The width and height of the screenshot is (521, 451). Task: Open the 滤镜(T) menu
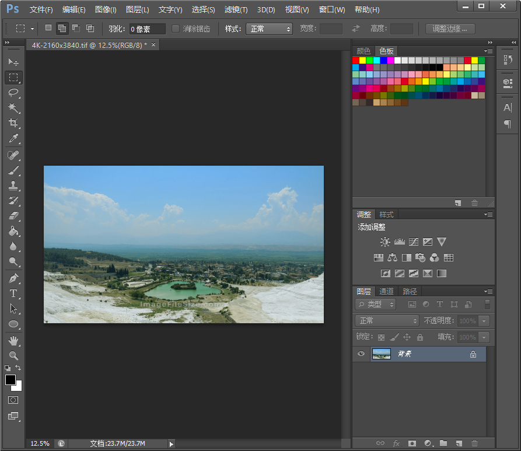pos(236,9)
